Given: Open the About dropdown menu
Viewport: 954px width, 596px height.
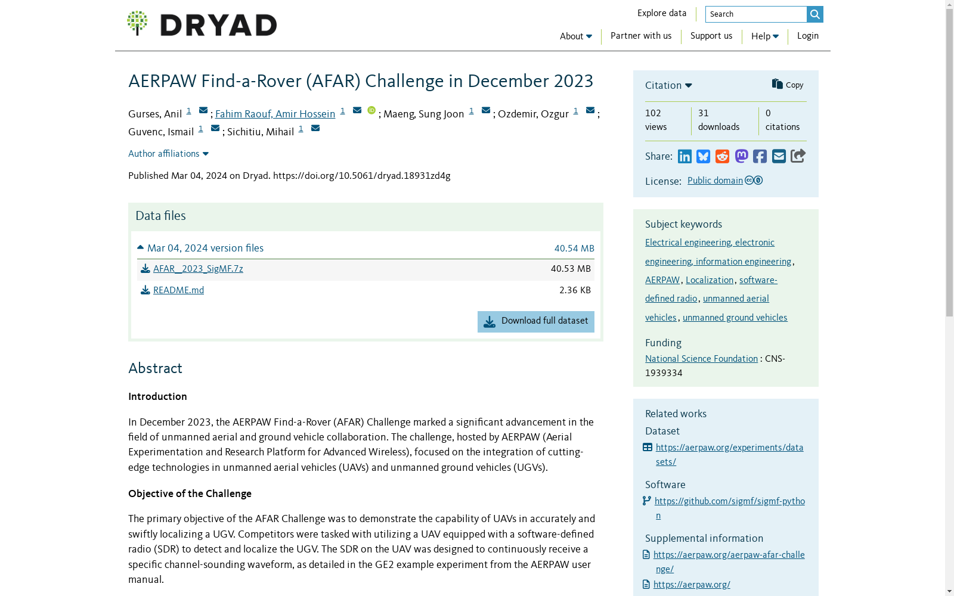Looking at the screenshot, I should pos(576,36).
